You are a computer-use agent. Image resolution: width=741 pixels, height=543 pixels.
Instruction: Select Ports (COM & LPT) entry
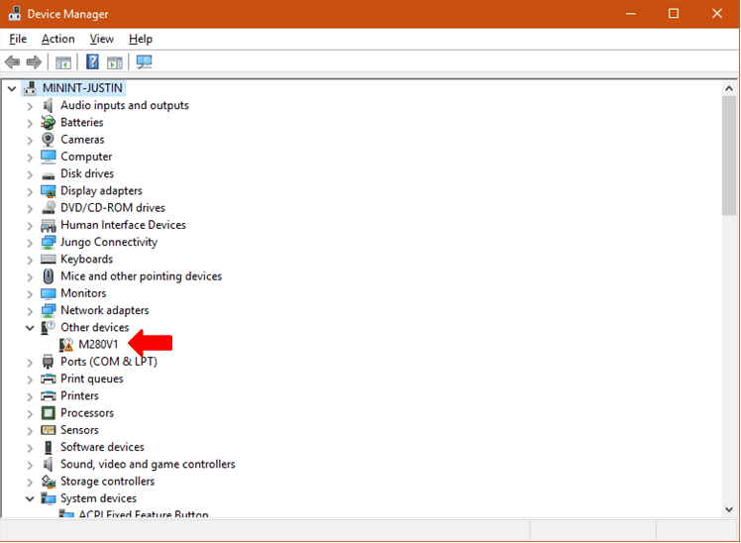click(109, 362)
